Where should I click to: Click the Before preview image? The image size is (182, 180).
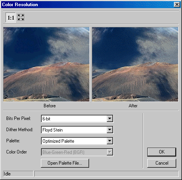click(46, 64)
